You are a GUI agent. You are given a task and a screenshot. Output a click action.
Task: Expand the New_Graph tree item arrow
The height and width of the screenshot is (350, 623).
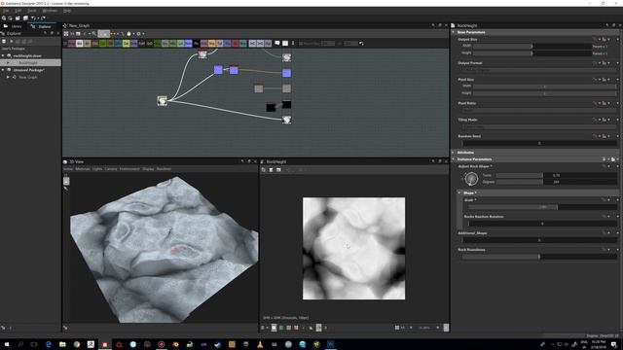[8, 77]
